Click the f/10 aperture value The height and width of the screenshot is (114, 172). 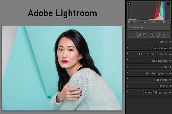[x=155, y=22]
